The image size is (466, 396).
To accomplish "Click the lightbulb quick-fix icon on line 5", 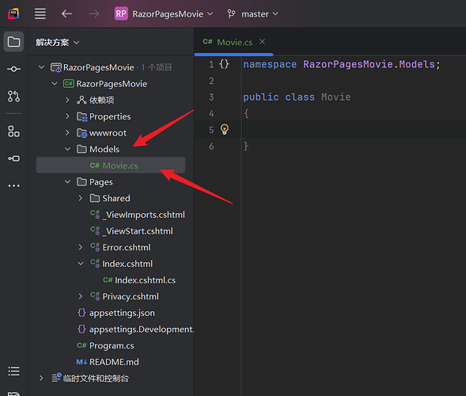I will 225,129.
